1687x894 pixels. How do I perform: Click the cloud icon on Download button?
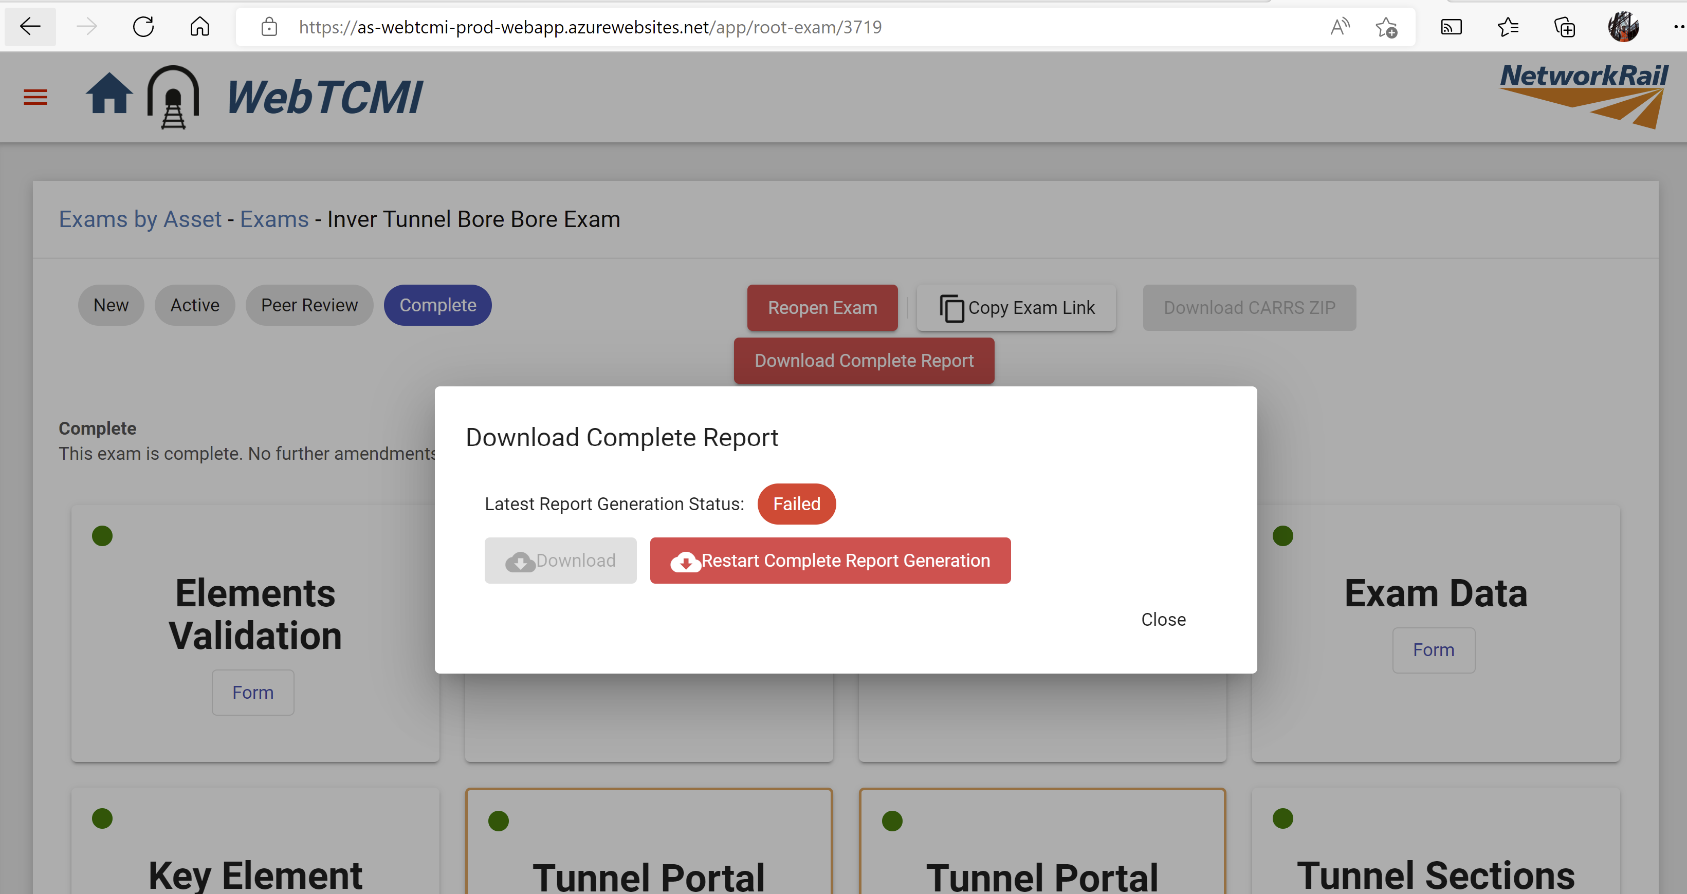point(520,562)
